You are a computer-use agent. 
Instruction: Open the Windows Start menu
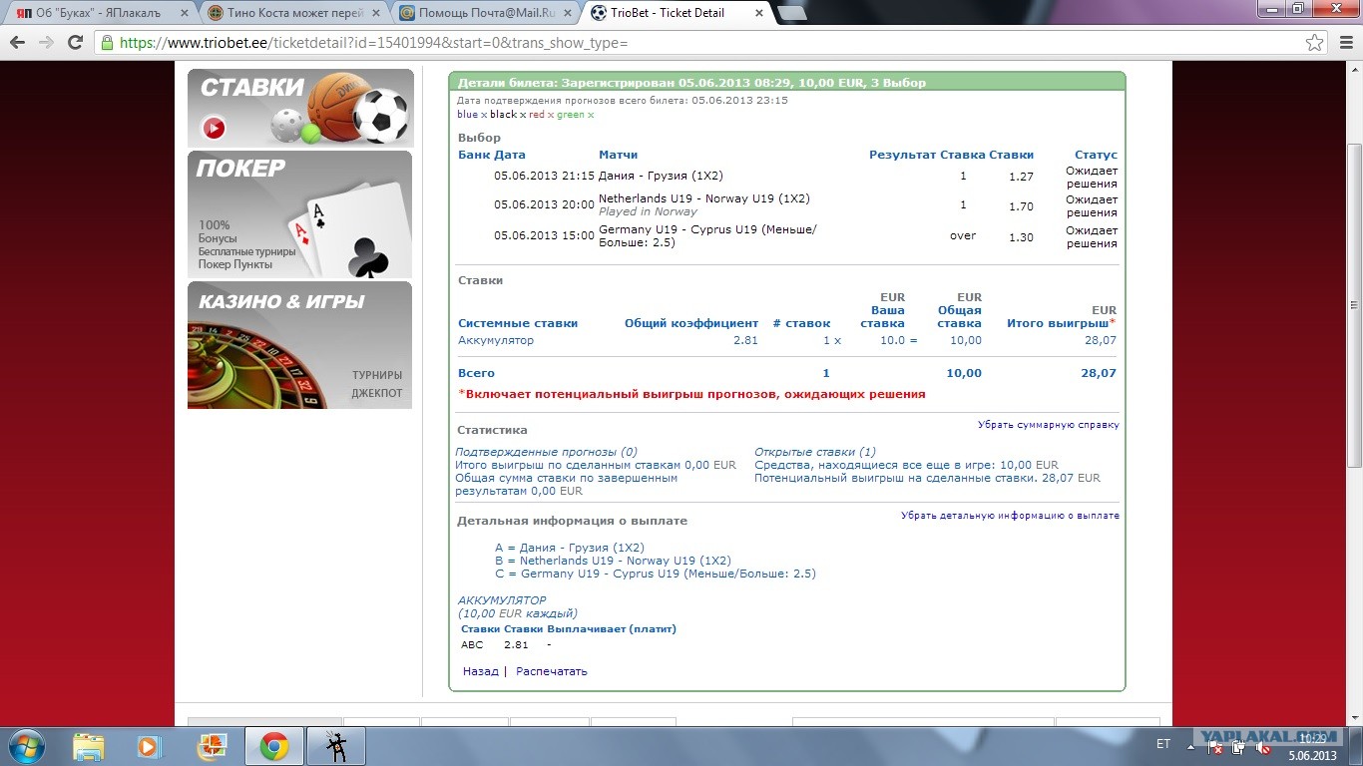27,746
